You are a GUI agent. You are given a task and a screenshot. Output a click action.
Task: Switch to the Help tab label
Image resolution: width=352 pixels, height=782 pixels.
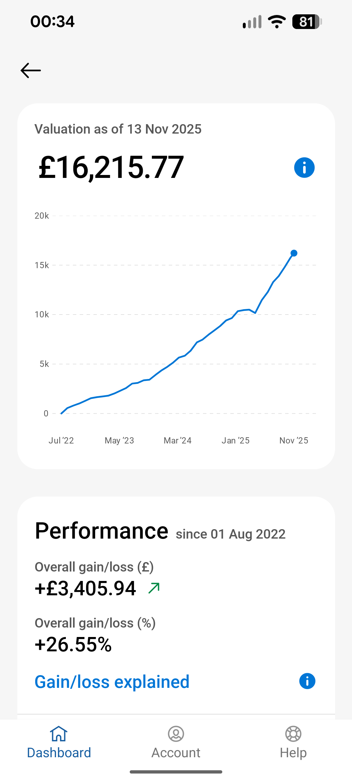[x=293, y=753]
